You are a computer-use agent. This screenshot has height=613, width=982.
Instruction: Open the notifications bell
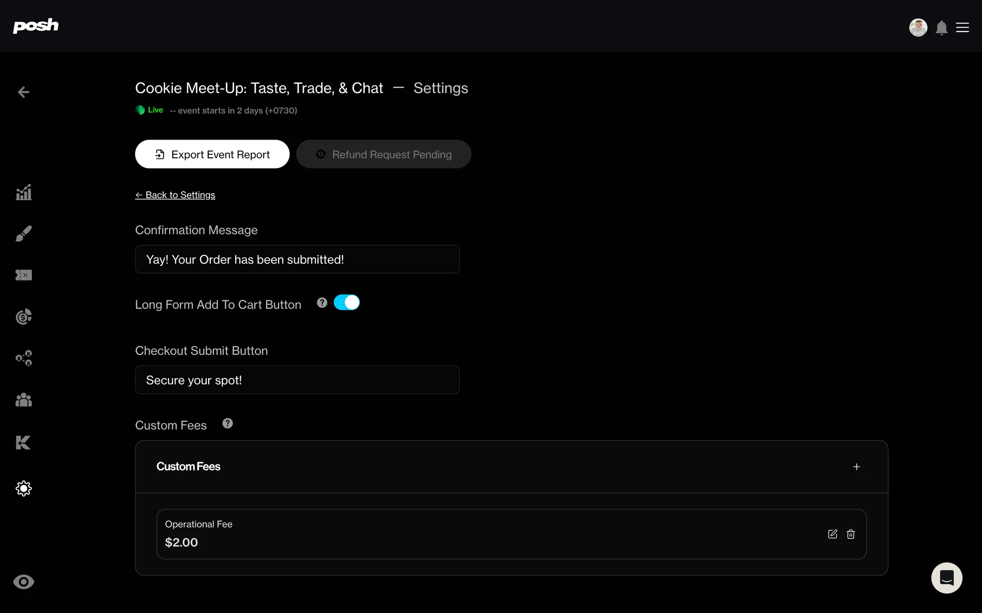coord(941,28)
